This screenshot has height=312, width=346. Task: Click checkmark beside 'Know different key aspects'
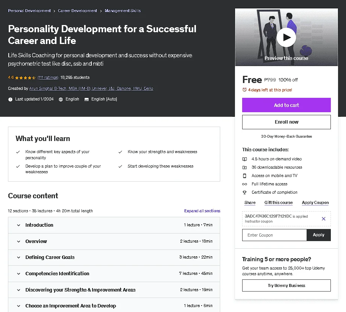[18, 152]
